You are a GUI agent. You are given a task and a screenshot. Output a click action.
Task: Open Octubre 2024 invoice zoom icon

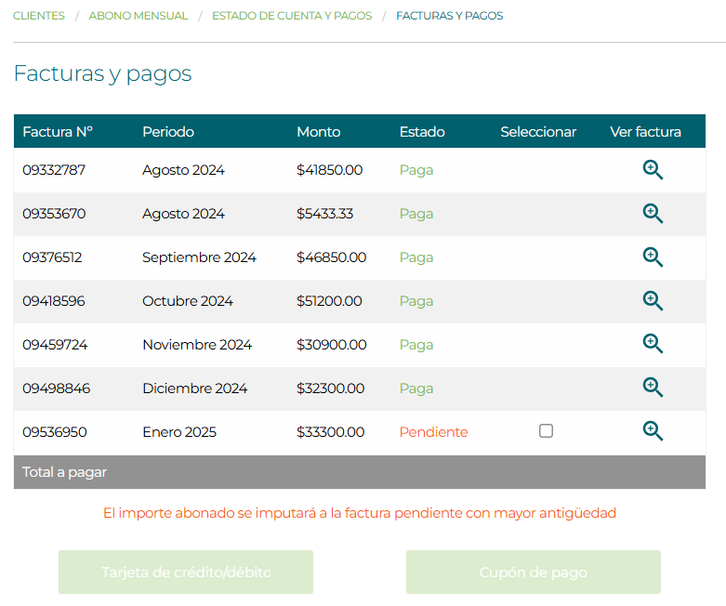(x=653, y=301)
